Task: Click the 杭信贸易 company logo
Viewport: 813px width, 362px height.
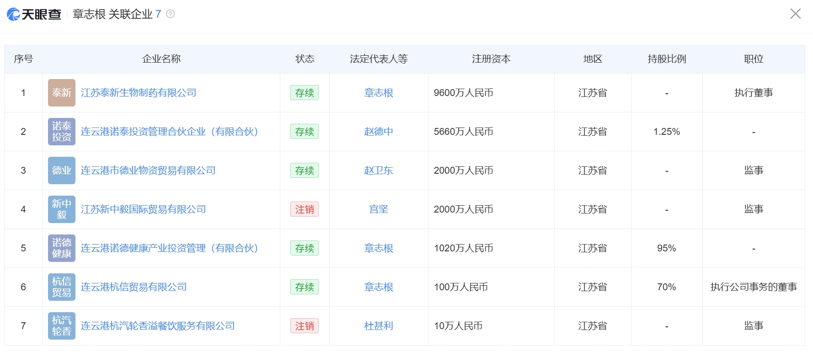Action: (62, 287)
